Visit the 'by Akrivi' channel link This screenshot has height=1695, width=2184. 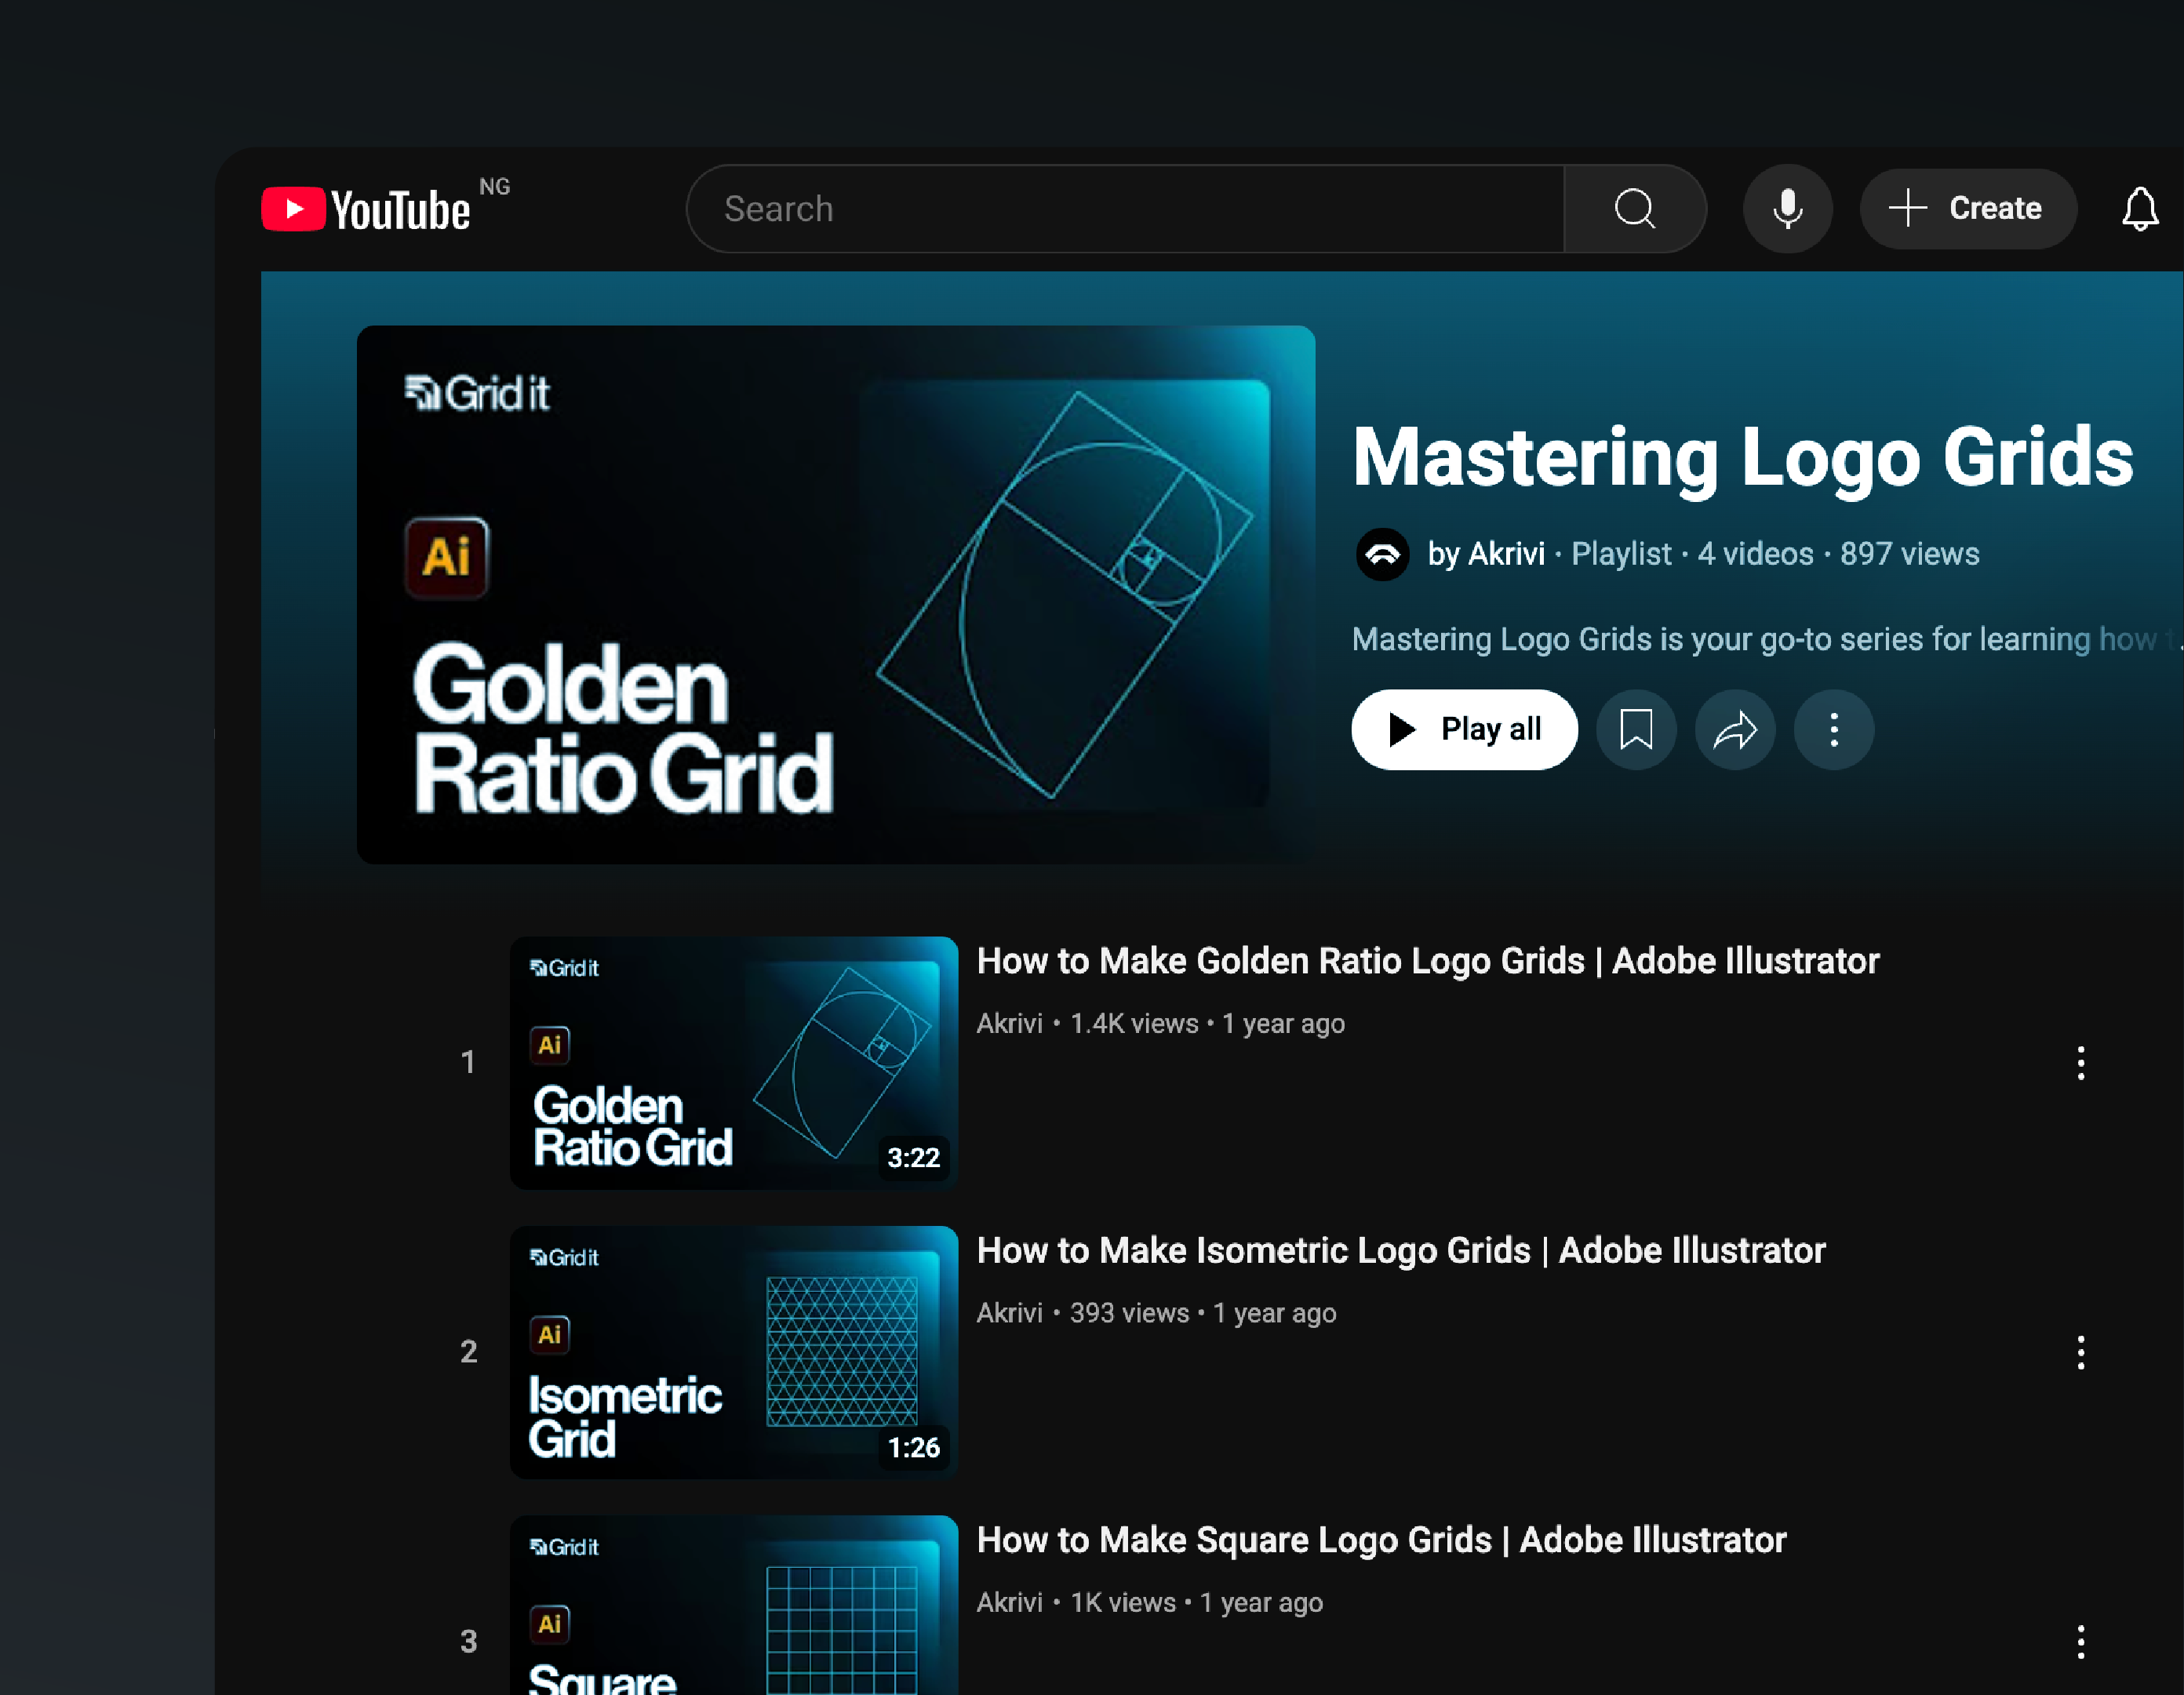(x=1486, y=554)
